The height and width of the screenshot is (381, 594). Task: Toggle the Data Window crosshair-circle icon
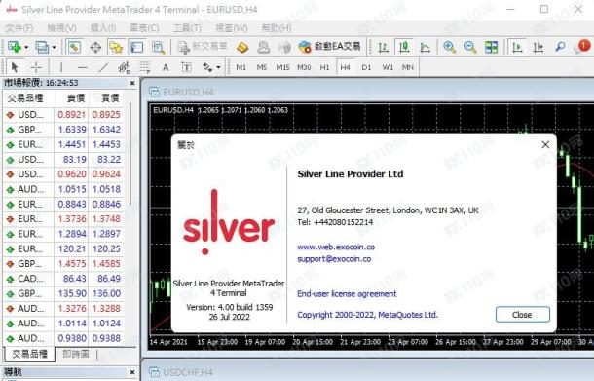tap(95, 48)
